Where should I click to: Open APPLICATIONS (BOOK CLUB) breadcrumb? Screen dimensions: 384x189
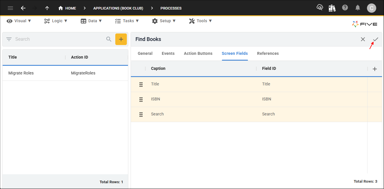pos(118,8)
